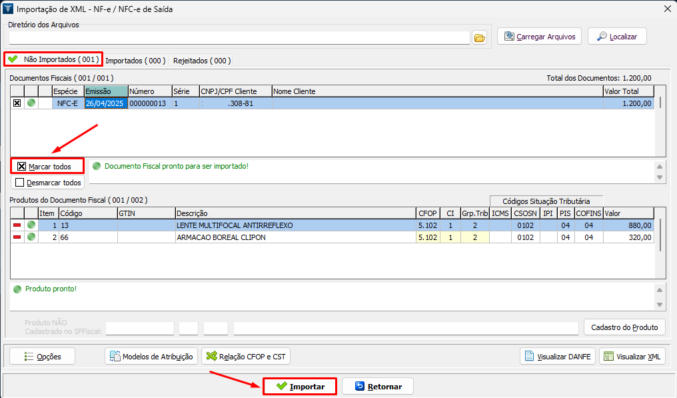The height and width of the screenshot is (398, 677).
Task: Click the Diretório dos Arquivos path field
Action: click(x=240, y=37)
